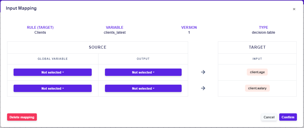Viewport: 304px width, 128px height.
Task: Click the Cancel button
Action: [269, 117]
